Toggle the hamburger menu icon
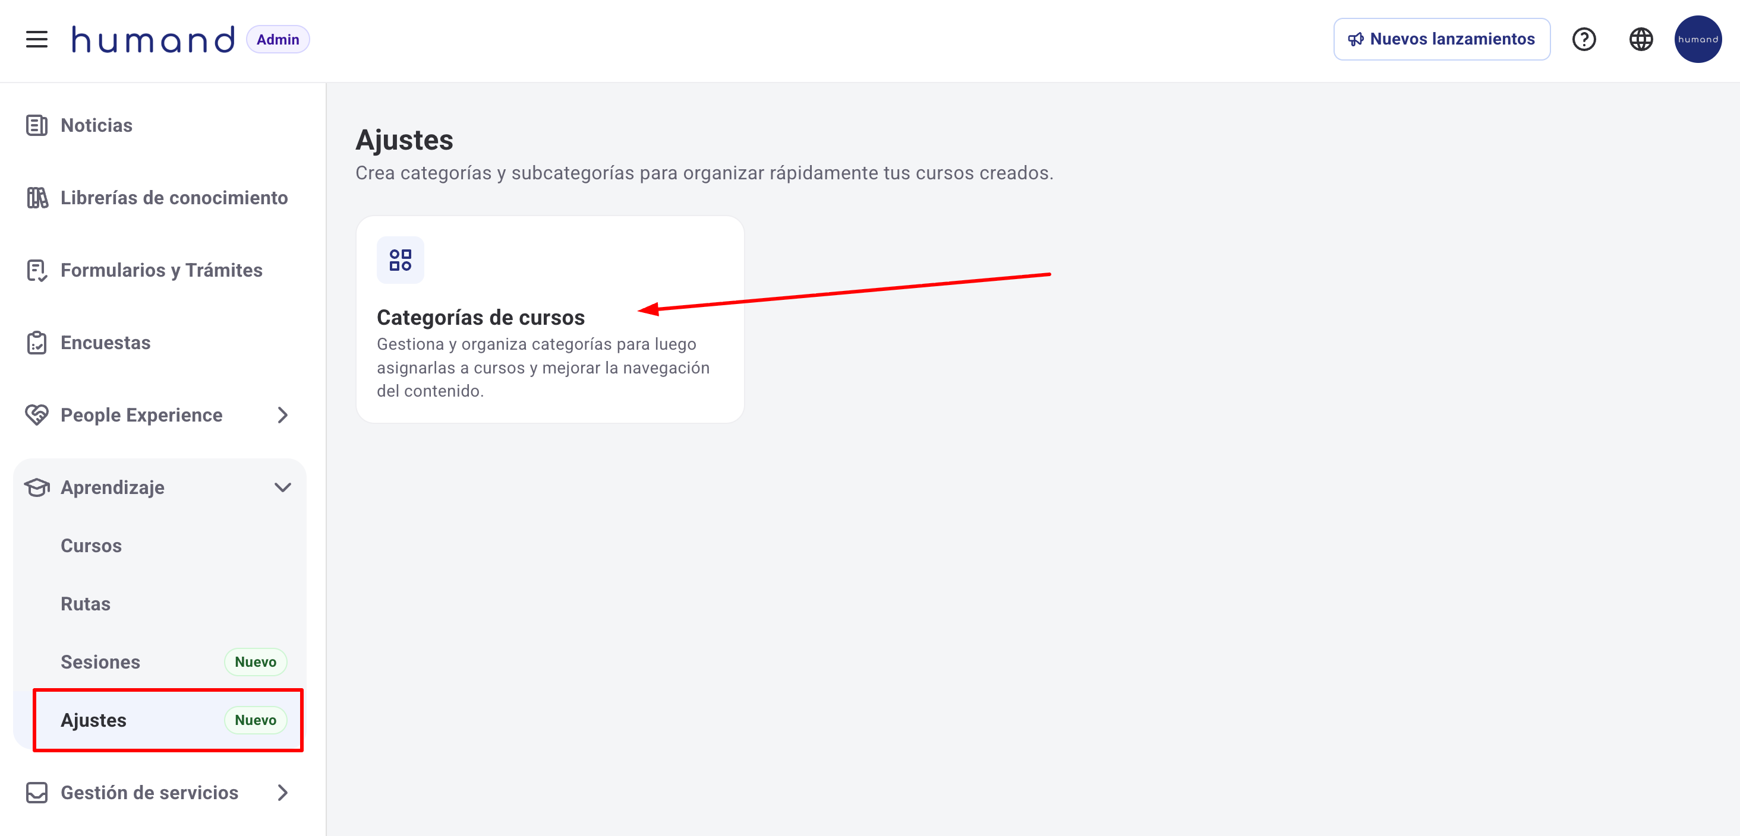The height and width of the screenshot is (836, 1740). click(x=36, y=39)
